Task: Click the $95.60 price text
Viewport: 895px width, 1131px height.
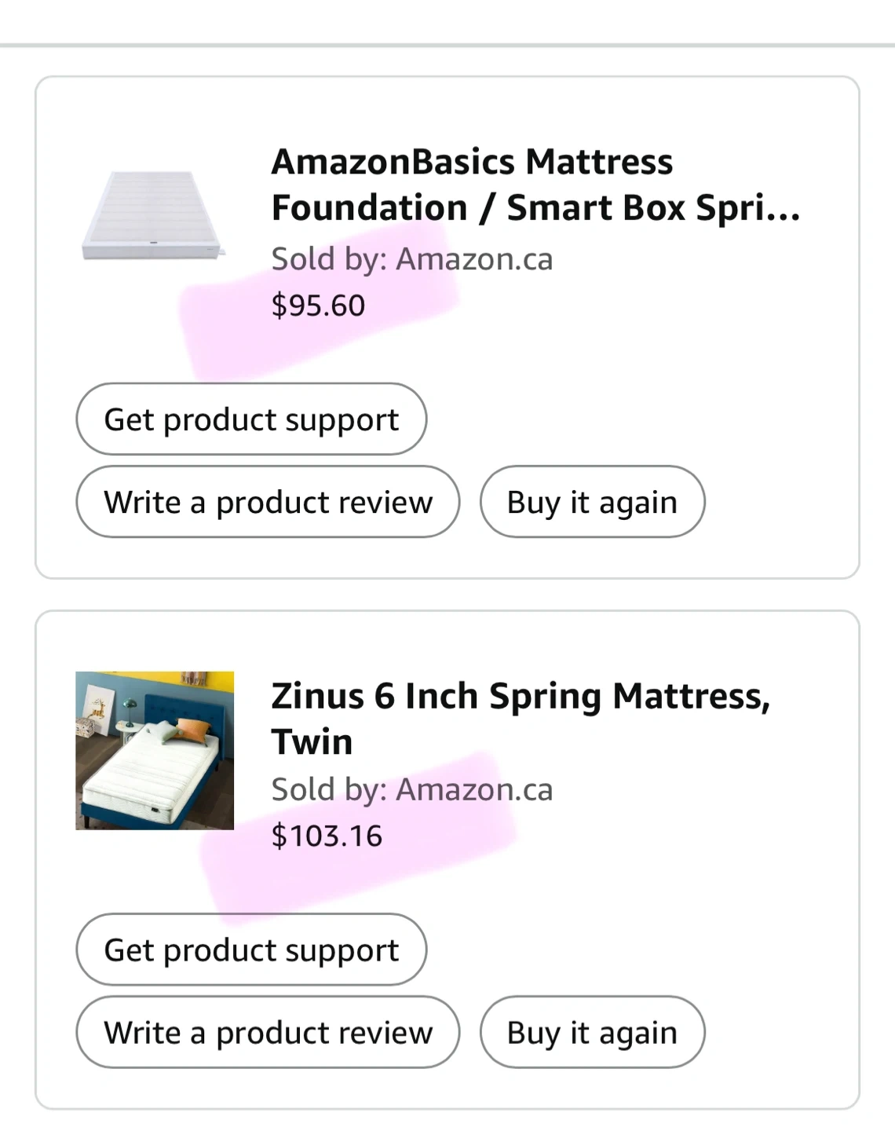Action: click(318, 306)
